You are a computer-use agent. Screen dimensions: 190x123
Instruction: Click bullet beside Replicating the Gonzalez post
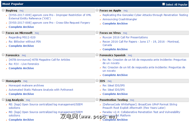click(x=100, y=15)
